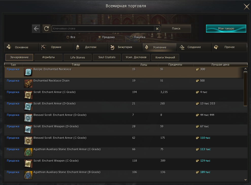Click the Recipe: Enchanted Necklace item icon
This screenshot has height=185, width=251.
(x=28, y=72)
